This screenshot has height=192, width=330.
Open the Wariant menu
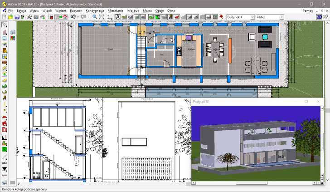pyautogui.click(x=61, y=10)
